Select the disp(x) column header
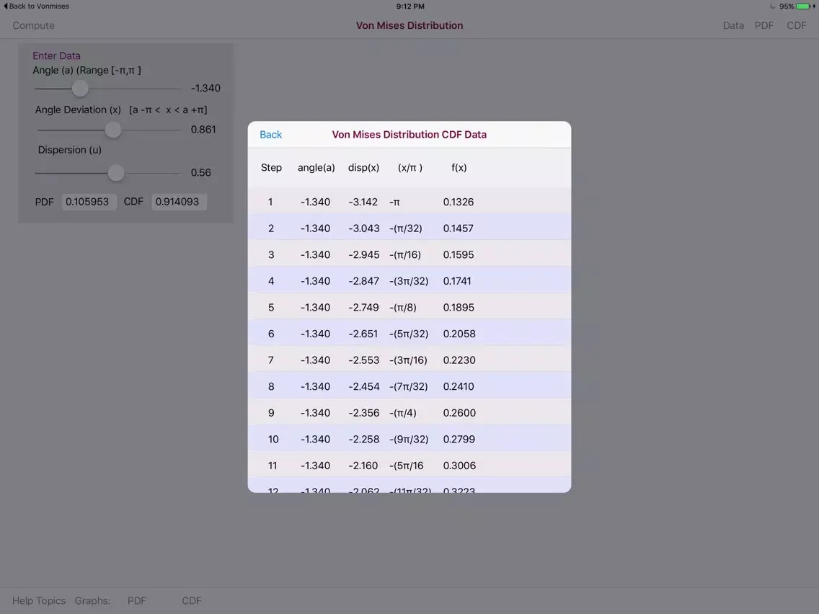The height and width of the screenshot is (614, 819). [363, 168]
